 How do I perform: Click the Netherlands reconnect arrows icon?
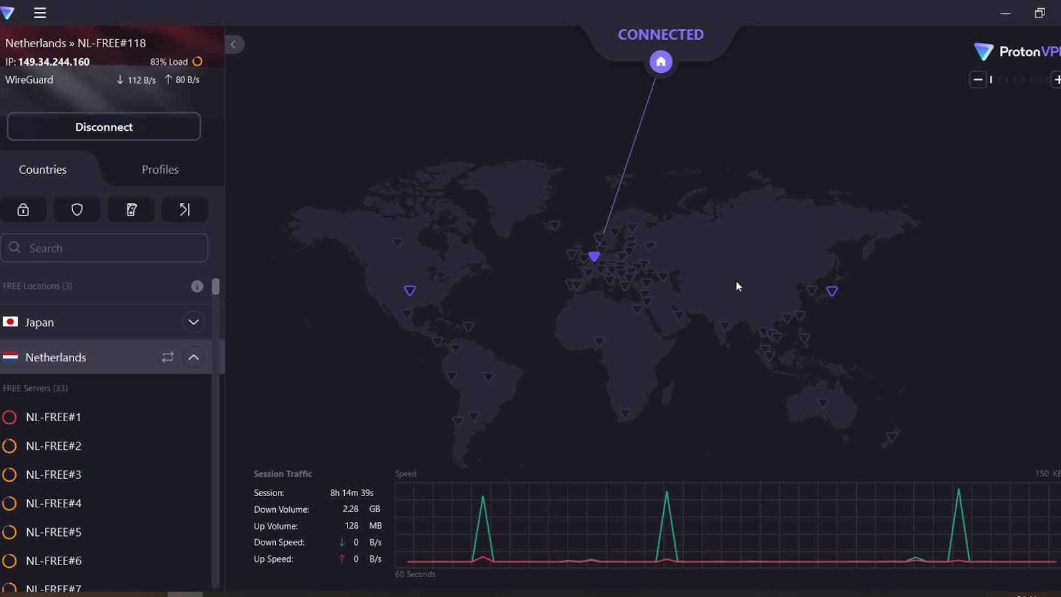168,357
